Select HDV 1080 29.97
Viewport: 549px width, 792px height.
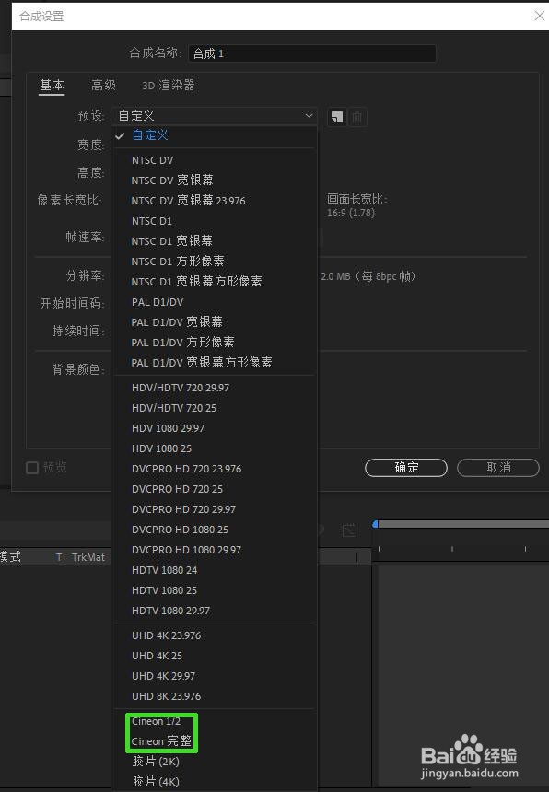point(215,428)
